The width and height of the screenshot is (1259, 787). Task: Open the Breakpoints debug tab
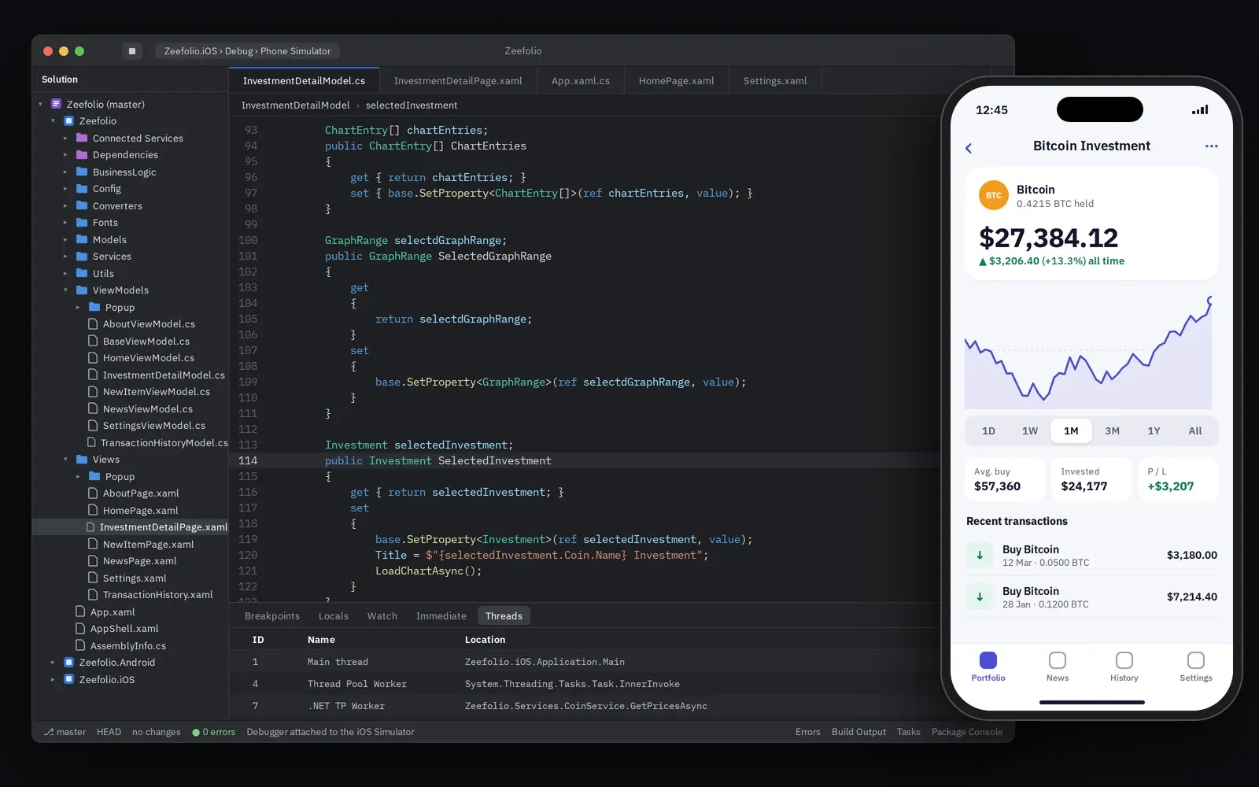(x=272, y=616)
